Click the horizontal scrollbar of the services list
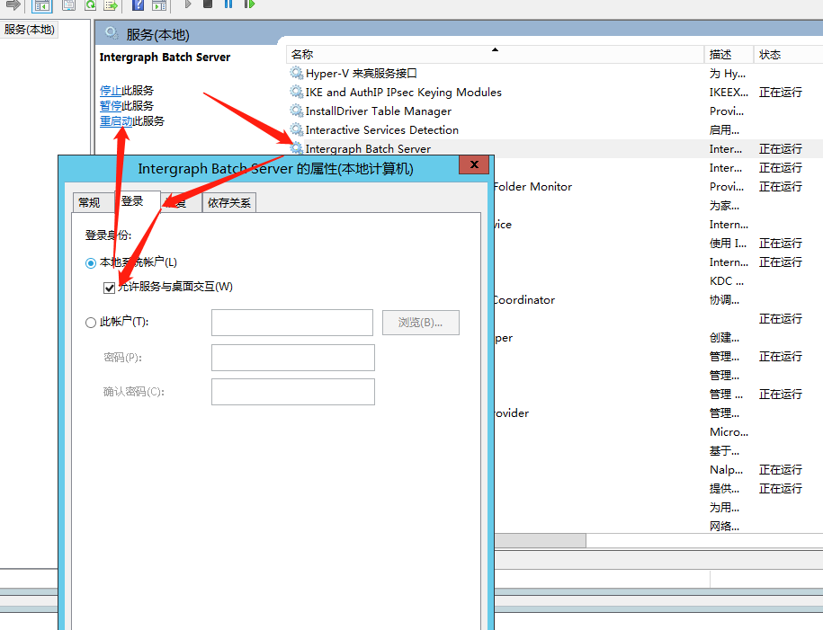823x630 pixels. tap(540, 540)
